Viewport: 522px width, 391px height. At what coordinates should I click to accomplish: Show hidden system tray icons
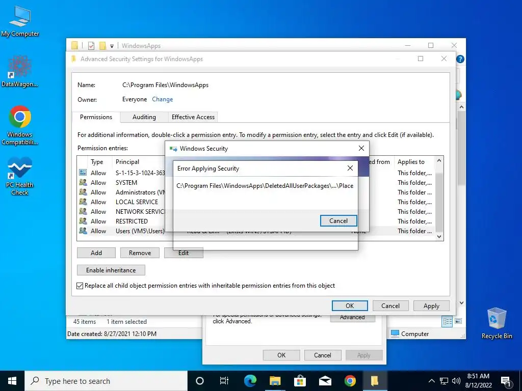(x=431, y=381)
